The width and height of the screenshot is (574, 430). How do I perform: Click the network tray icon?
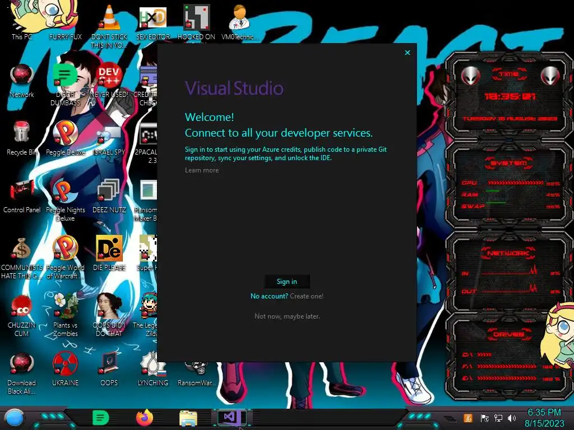pos(498,418)
